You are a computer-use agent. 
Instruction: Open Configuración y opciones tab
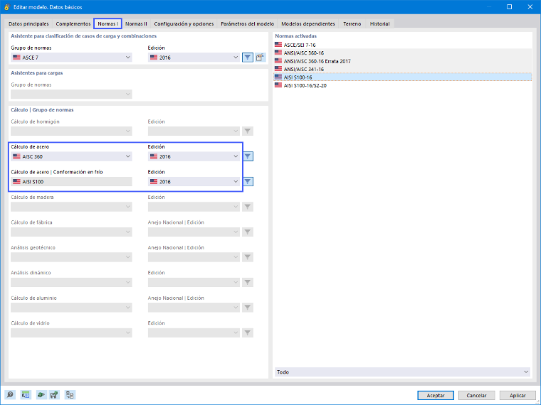point(184,23)
